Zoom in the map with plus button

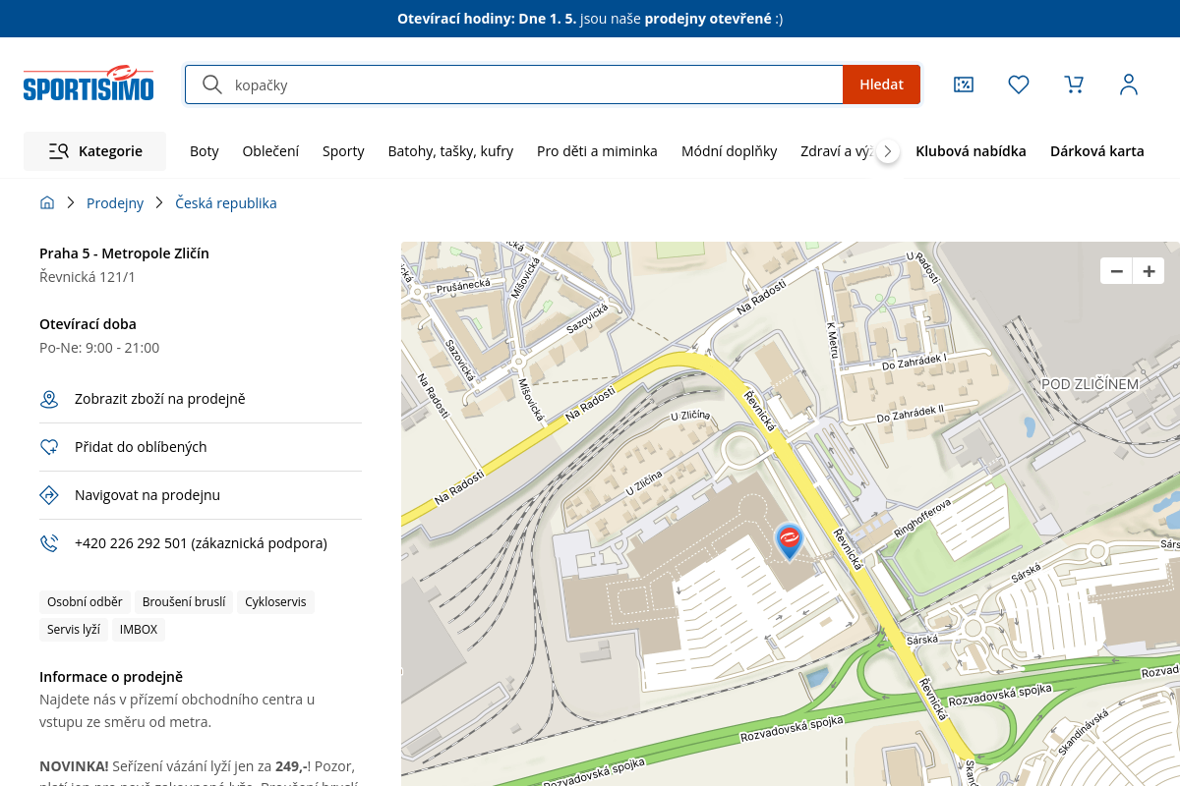[x=1148, y=271]
